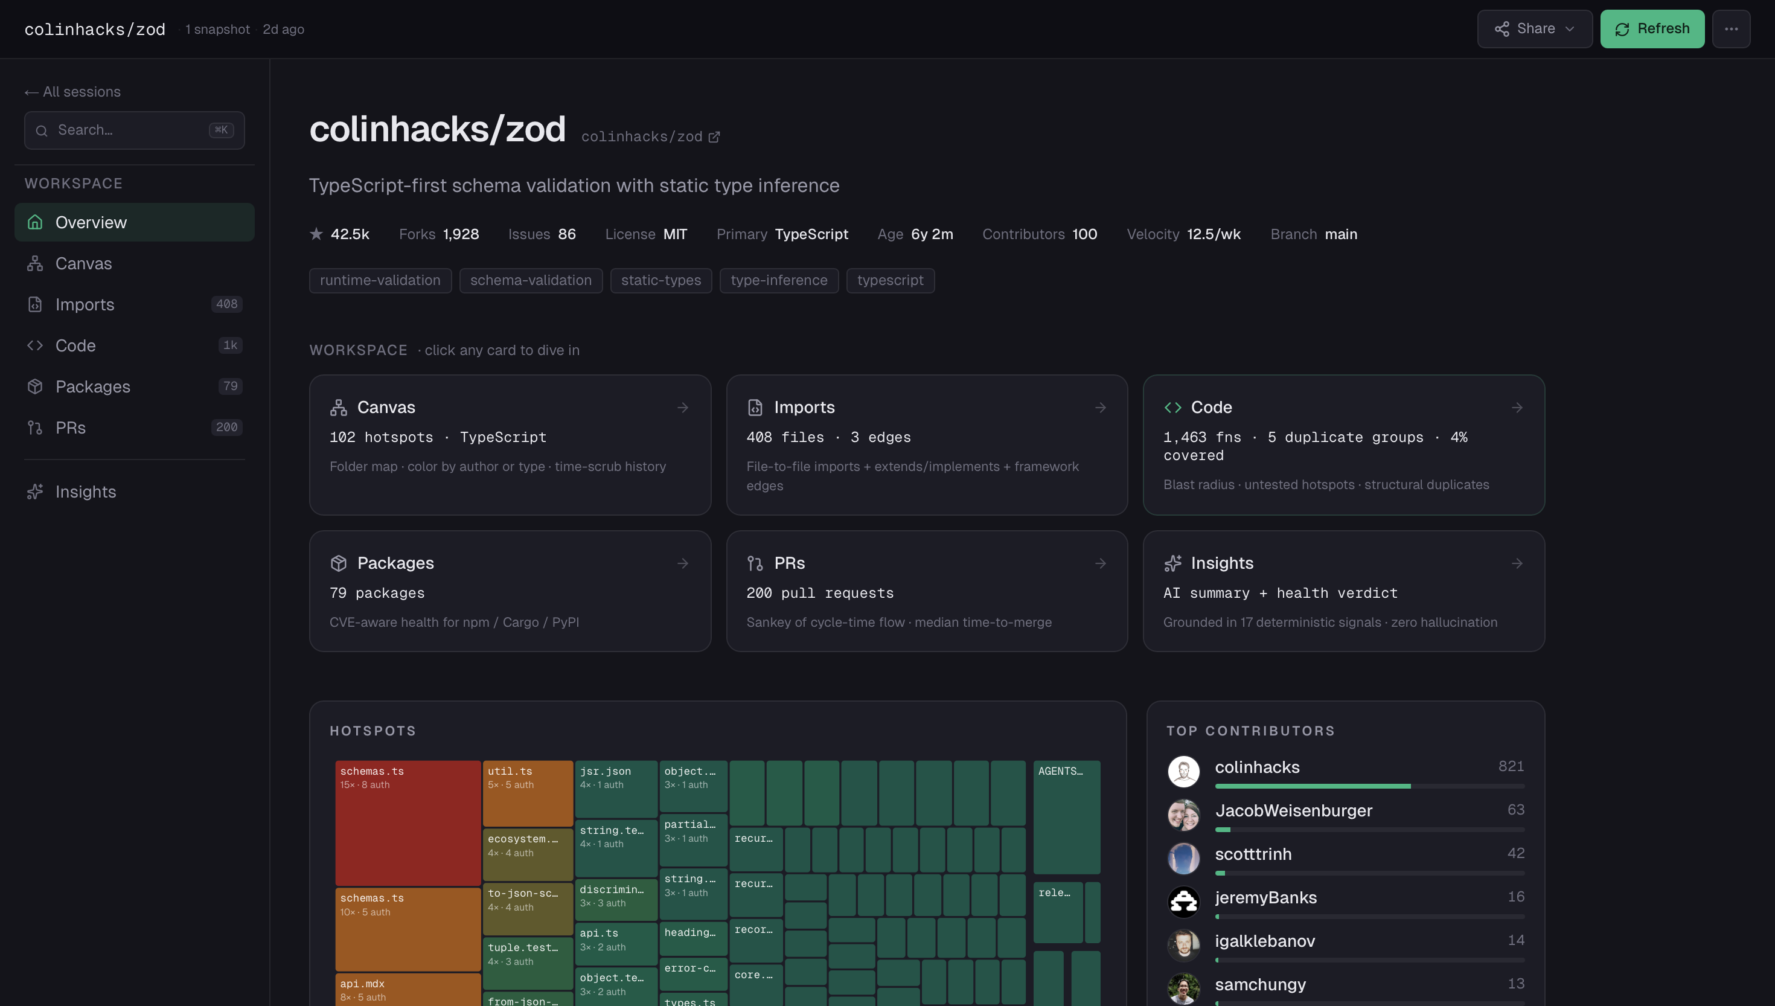
Task: Focus the Search input field
Action: click(134, 130)
